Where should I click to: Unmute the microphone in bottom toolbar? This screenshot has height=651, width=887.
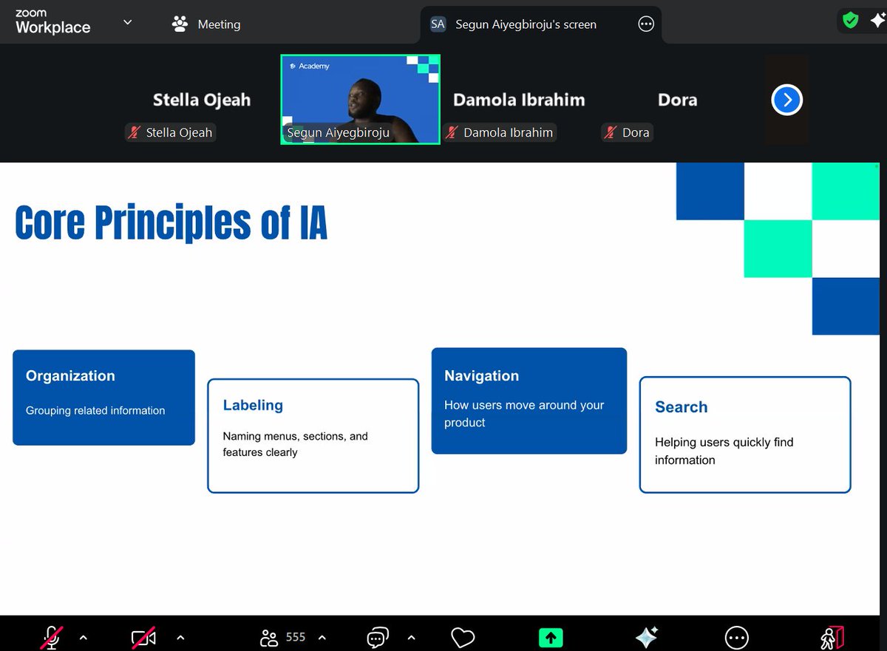[51, 637]
